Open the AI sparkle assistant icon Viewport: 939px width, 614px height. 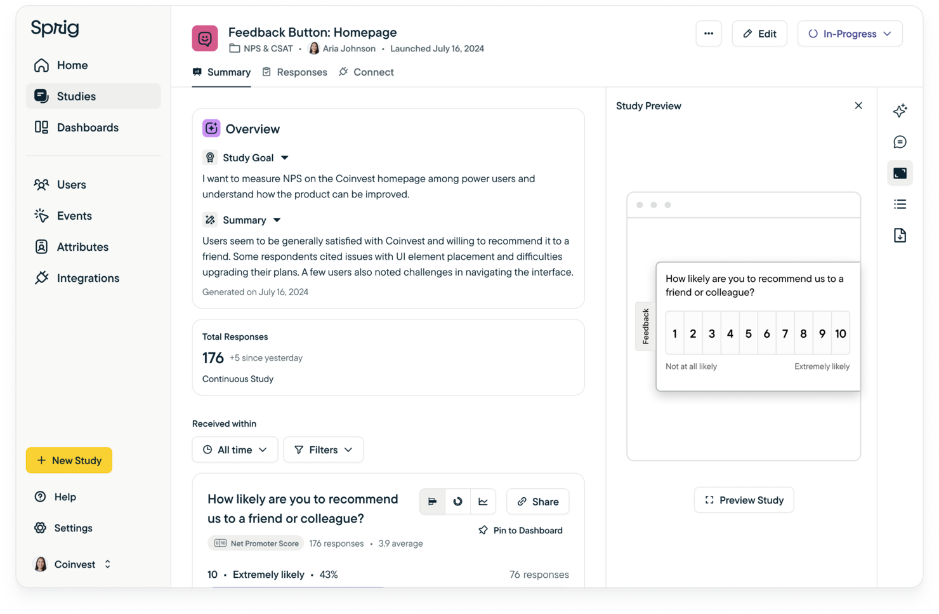(x=900, y=110)
